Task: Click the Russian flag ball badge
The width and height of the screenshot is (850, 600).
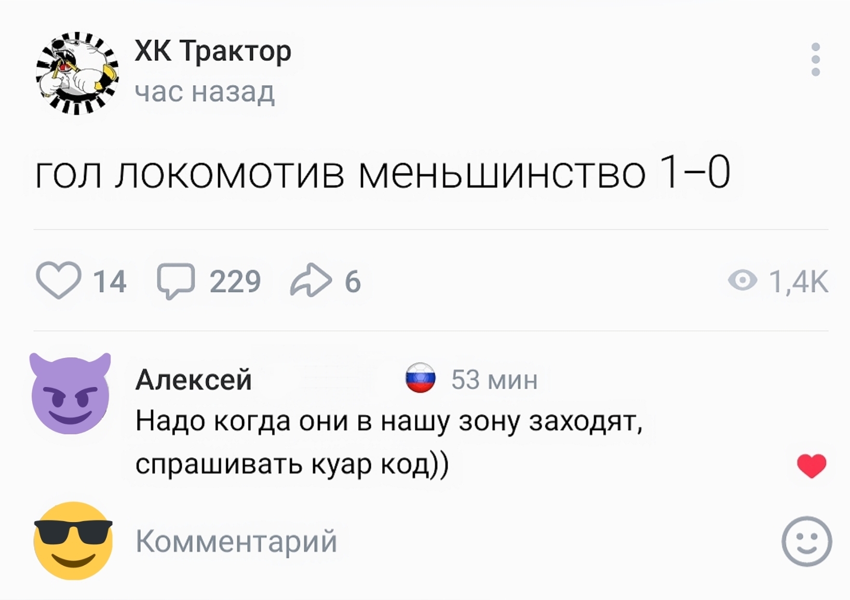Action: (420, 378)
